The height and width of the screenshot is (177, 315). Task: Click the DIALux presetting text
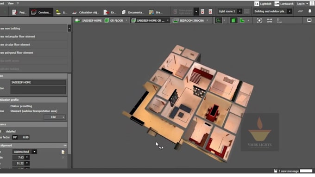21,106
